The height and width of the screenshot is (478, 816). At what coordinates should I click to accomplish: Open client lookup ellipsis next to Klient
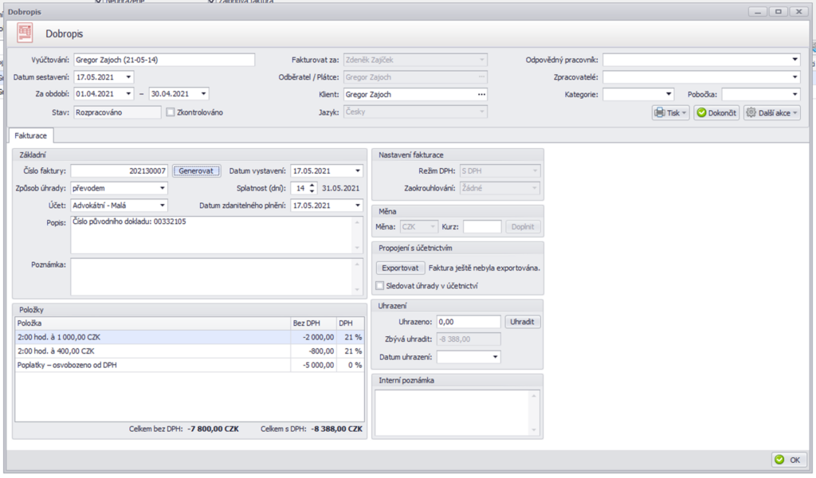click(x=482, y=95)
